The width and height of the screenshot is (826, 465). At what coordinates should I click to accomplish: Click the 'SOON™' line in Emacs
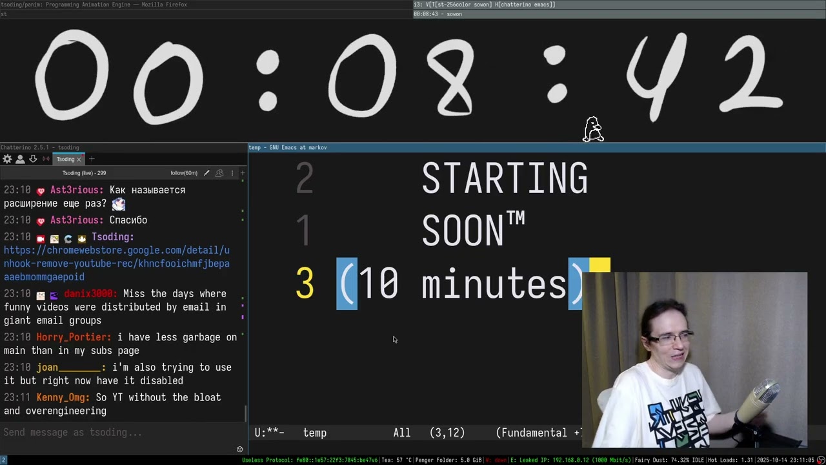pyautogui.click(x=473, y=229)
